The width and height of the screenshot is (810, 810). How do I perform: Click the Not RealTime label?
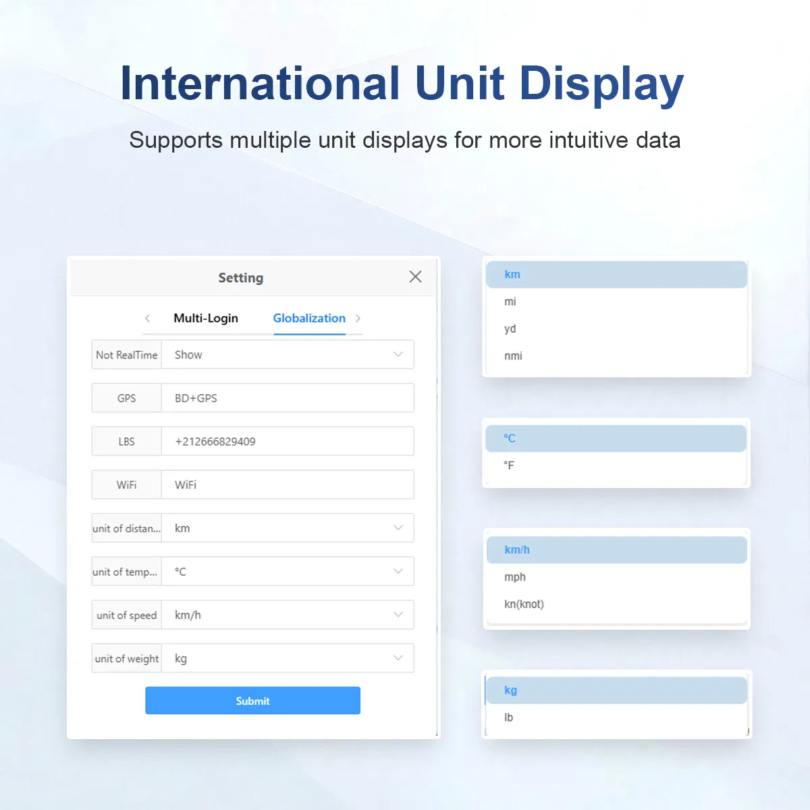coord(127,354)
